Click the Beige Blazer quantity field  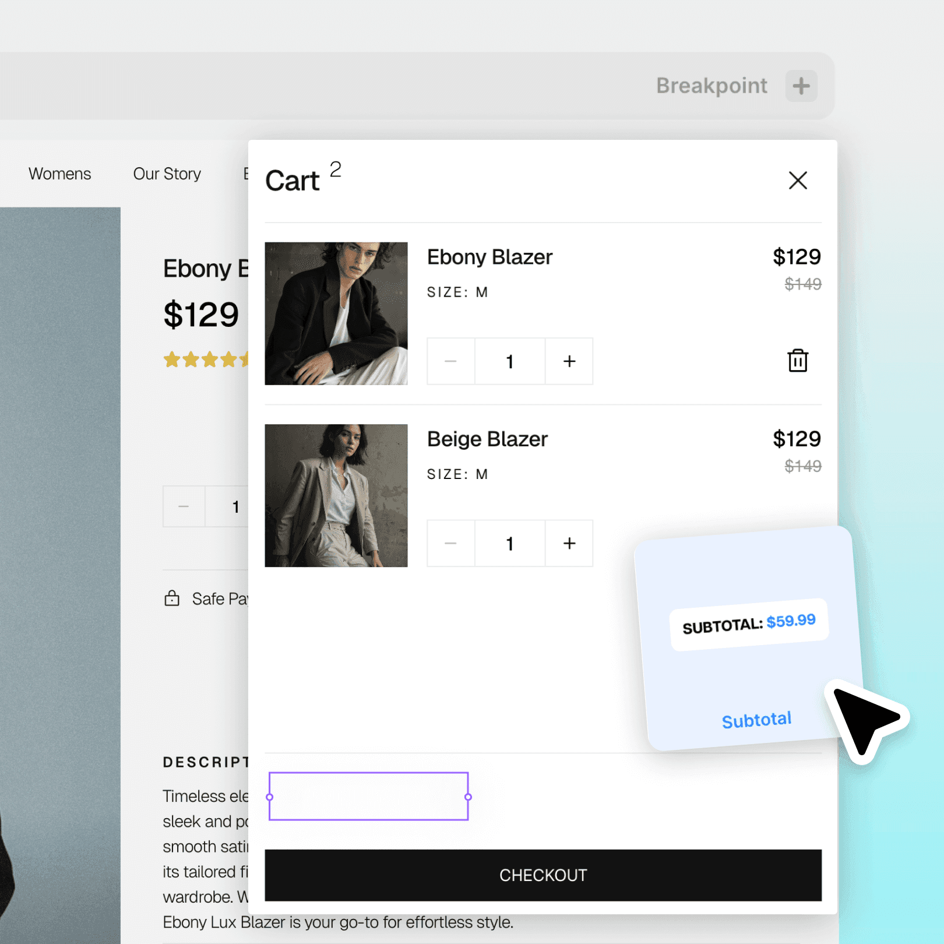coord(510,543)
